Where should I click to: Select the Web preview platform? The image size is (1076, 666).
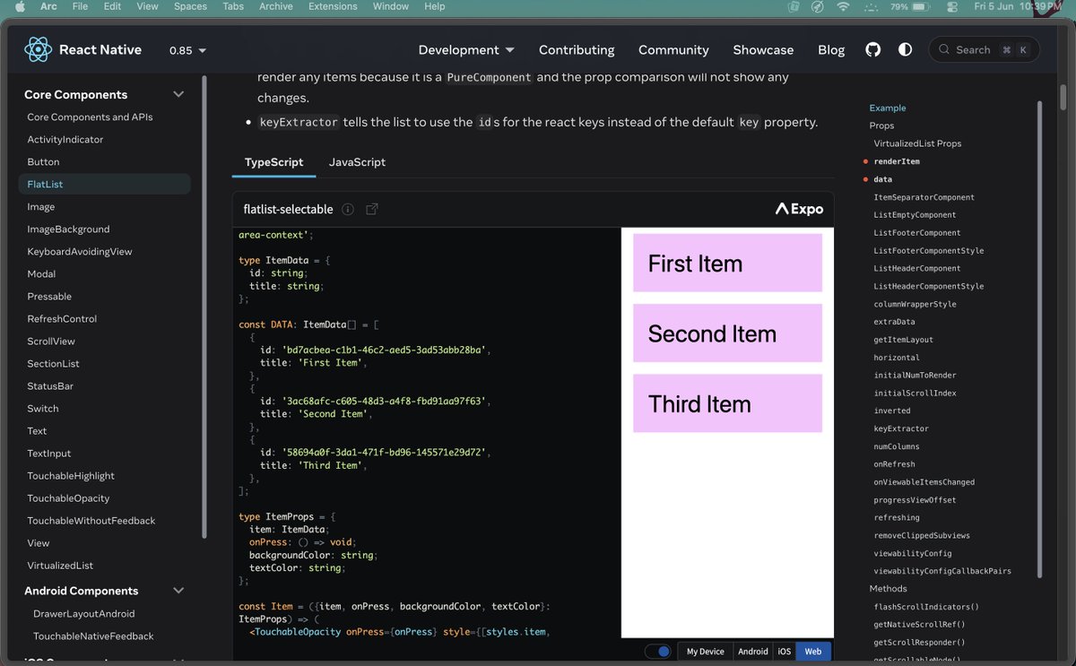tap(813, 652)
